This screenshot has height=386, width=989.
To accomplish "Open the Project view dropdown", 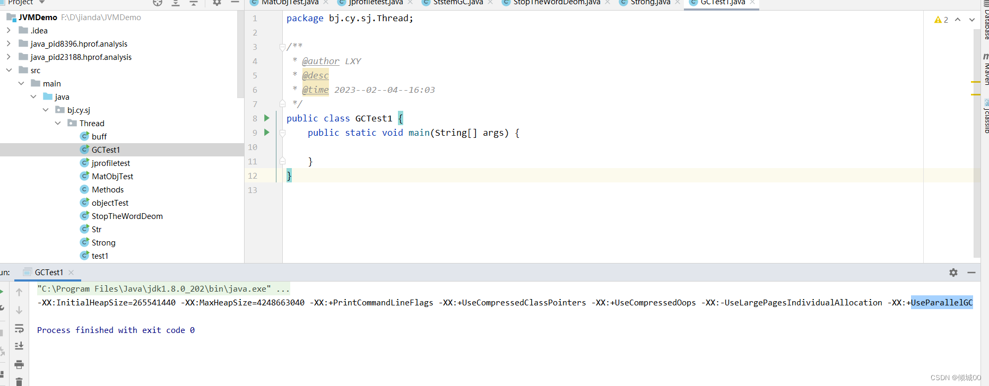I will click(42, 3).
